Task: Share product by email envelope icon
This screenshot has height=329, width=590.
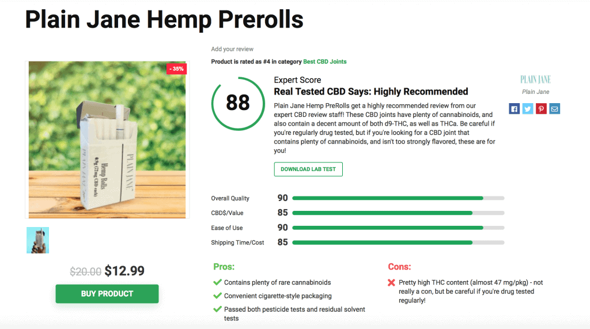Action: point(554,109)
